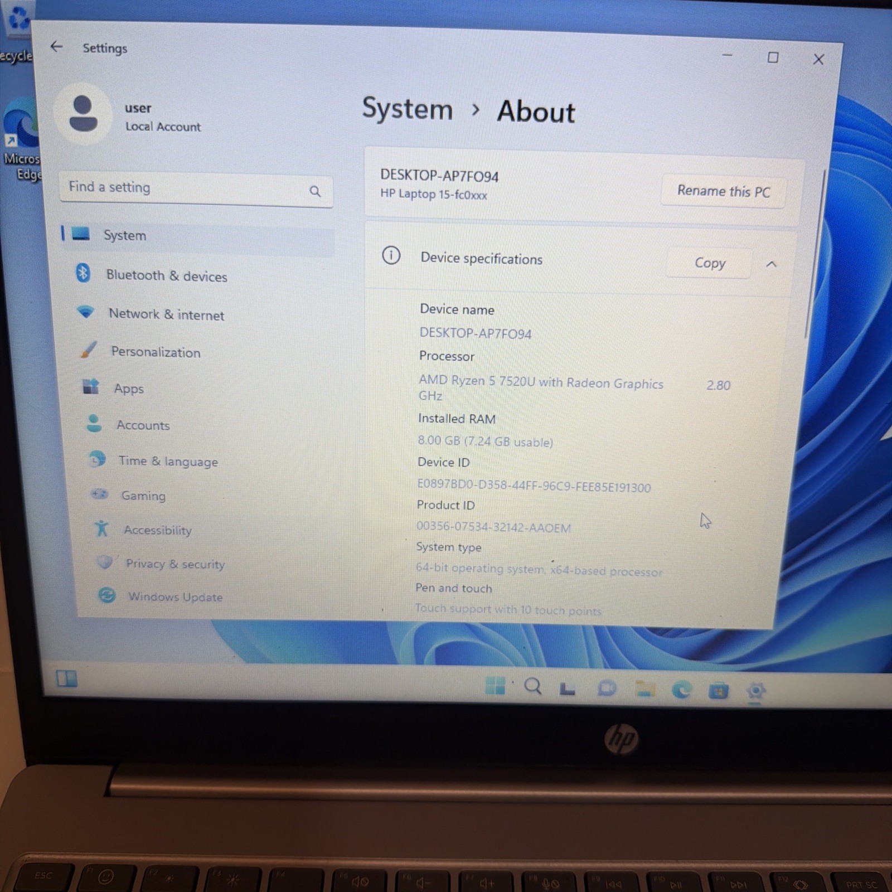Screen dimensions: 892x892
Task: Open the Widgets button on taskbar
Action: (x=67, y=679)
